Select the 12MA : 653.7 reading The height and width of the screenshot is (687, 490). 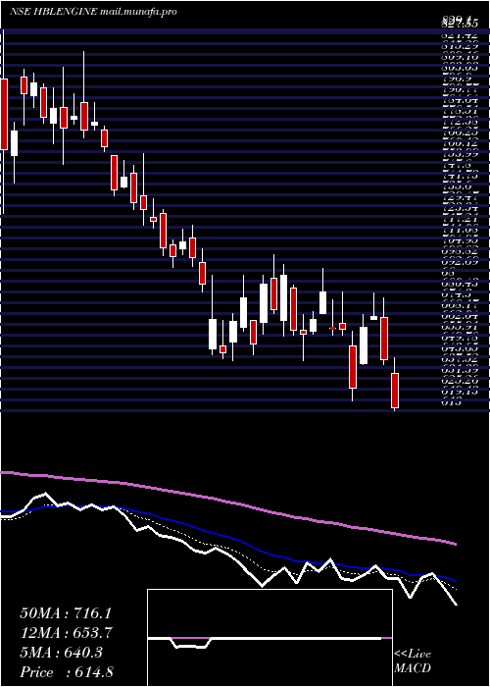67,633
